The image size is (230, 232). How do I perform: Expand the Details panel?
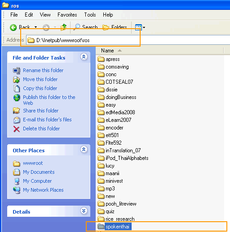pos(84,211)
